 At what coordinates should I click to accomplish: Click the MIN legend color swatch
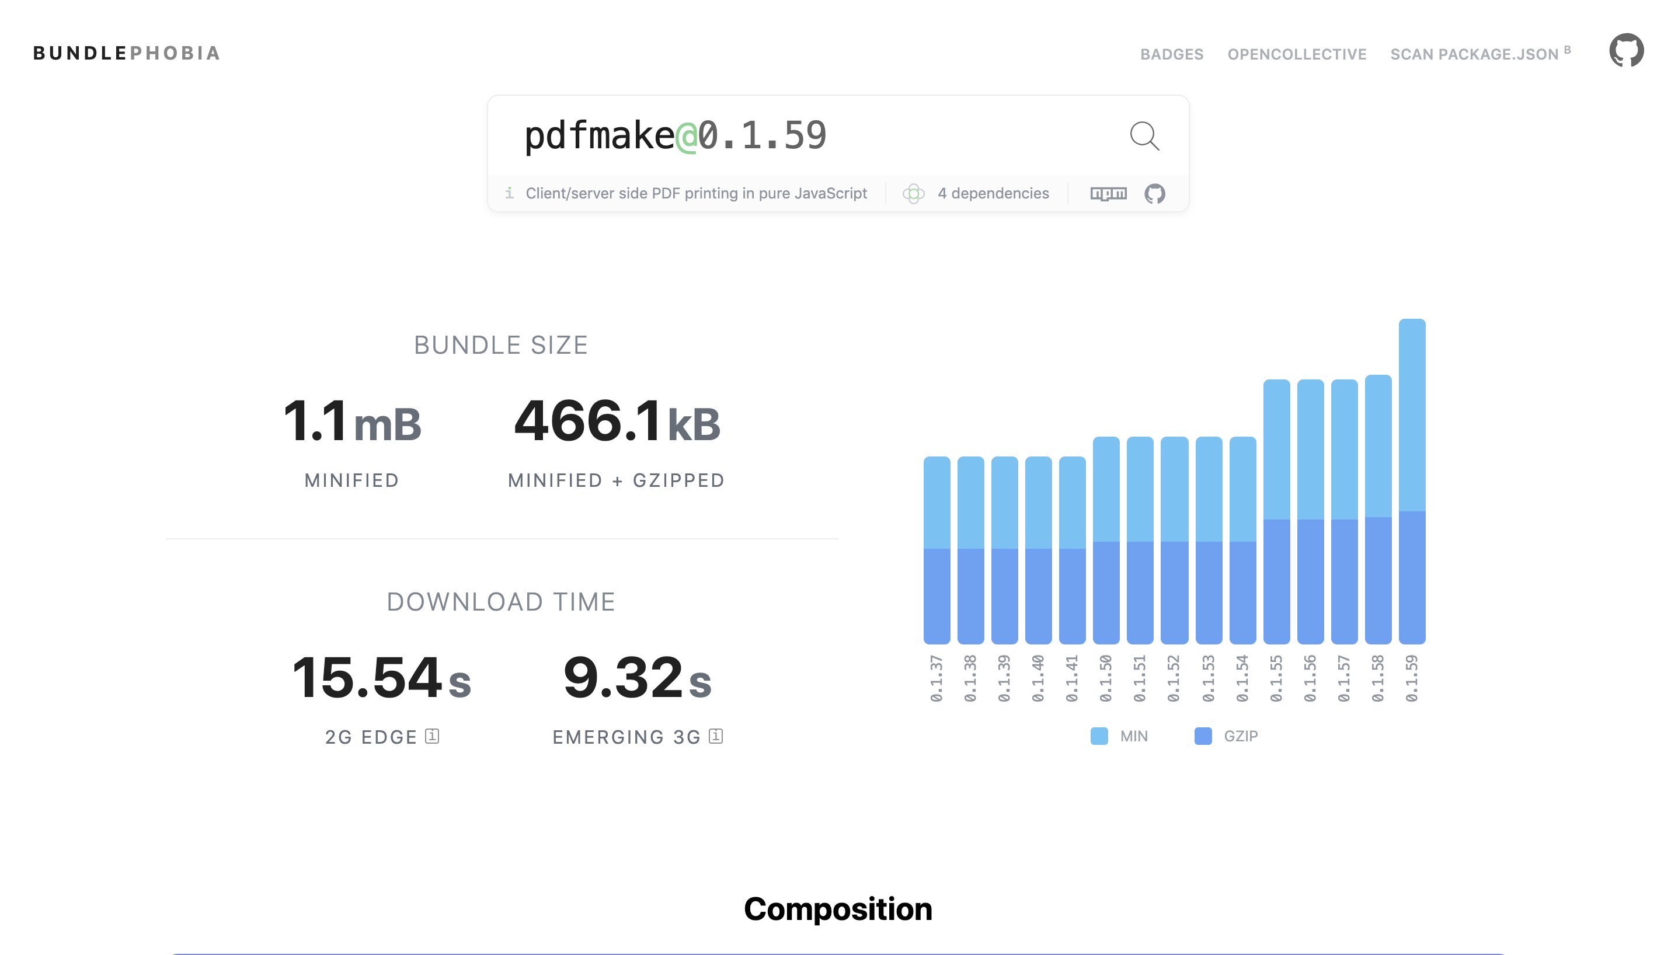coord(1099,736)
